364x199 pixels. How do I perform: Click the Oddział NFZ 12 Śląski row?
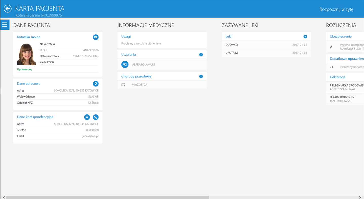tap(58, 103)
